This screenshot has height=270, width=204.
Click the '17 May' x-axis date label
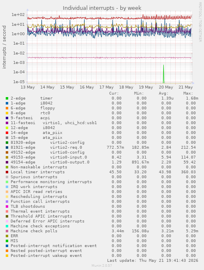click(x=106, y=87)
